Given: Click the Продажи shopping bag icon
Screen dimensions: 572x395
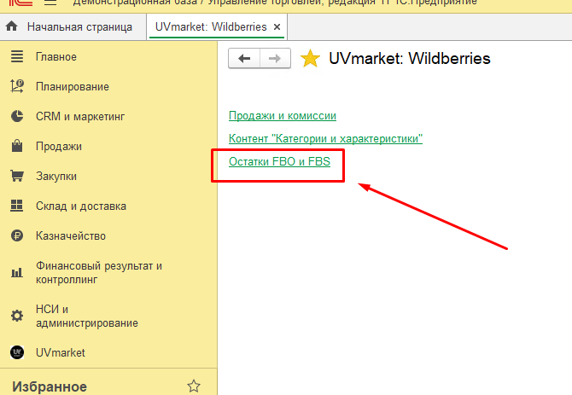Looking at the screenshot, I should click(x=17, y=146).
